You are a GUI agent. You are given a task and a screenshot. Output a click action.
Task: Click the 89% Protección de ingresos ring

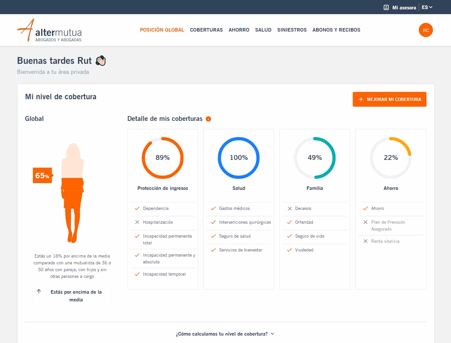(x=163, y=158)
